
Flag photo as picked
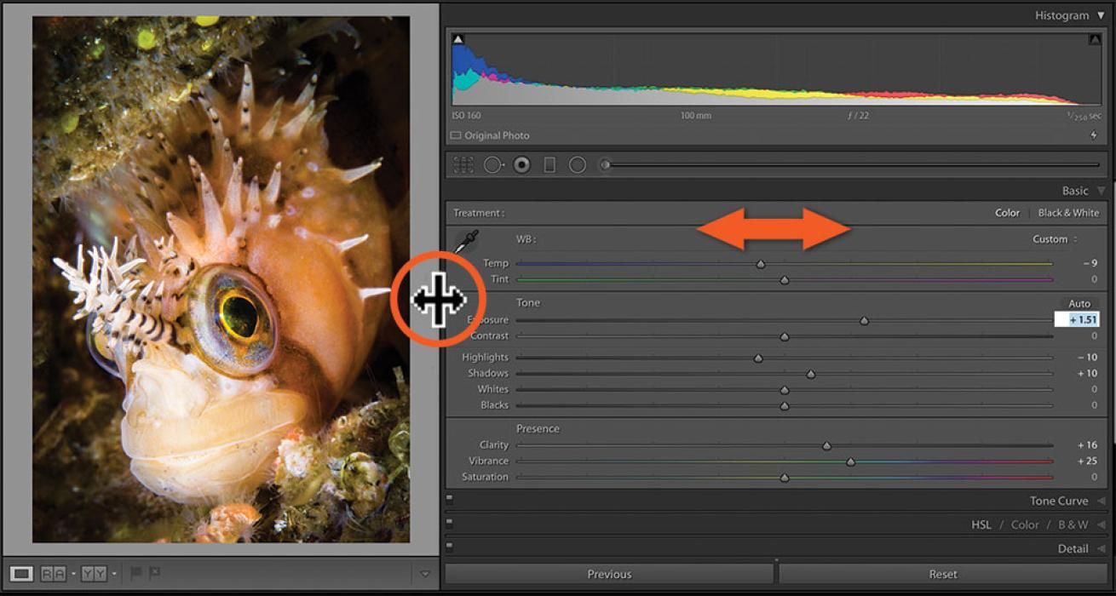tap(135, 574)
